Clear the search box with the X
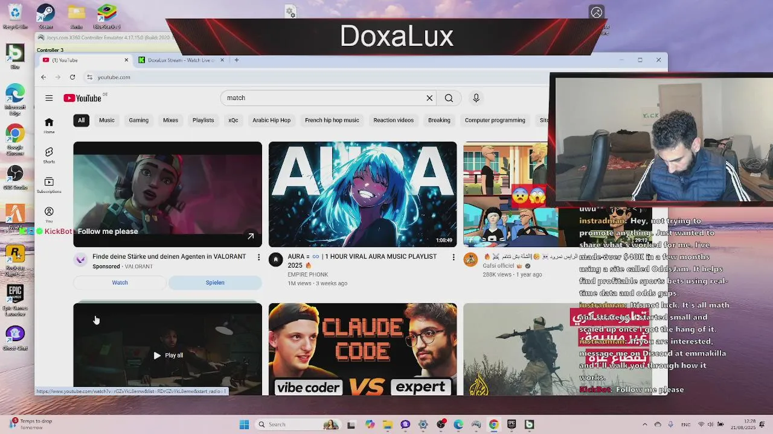The image size is (773, 434). [429, 98]
